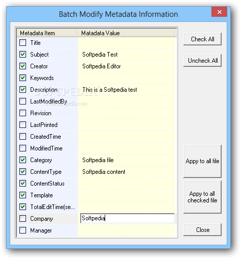This screenshot has height=259, width=241.
Task: Click the Revision row label
Action: tap(41, 113)
